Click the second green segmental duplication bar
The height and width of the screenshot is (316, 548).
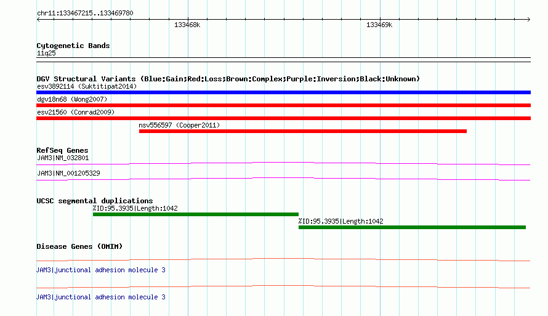point(412,227)
